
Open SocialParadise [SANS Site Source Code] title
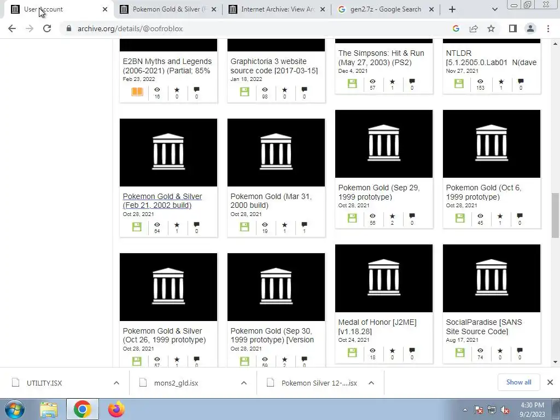point(484,326)
